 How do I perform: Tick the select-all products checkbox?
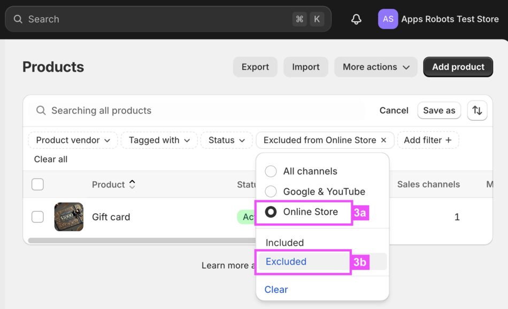pos(37,184)
